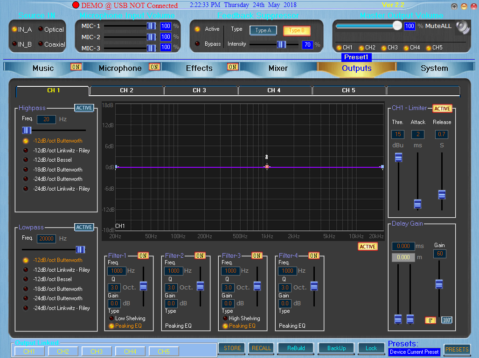Click the Lock button
Screen dimensions: 479x358
coord(371,348)
